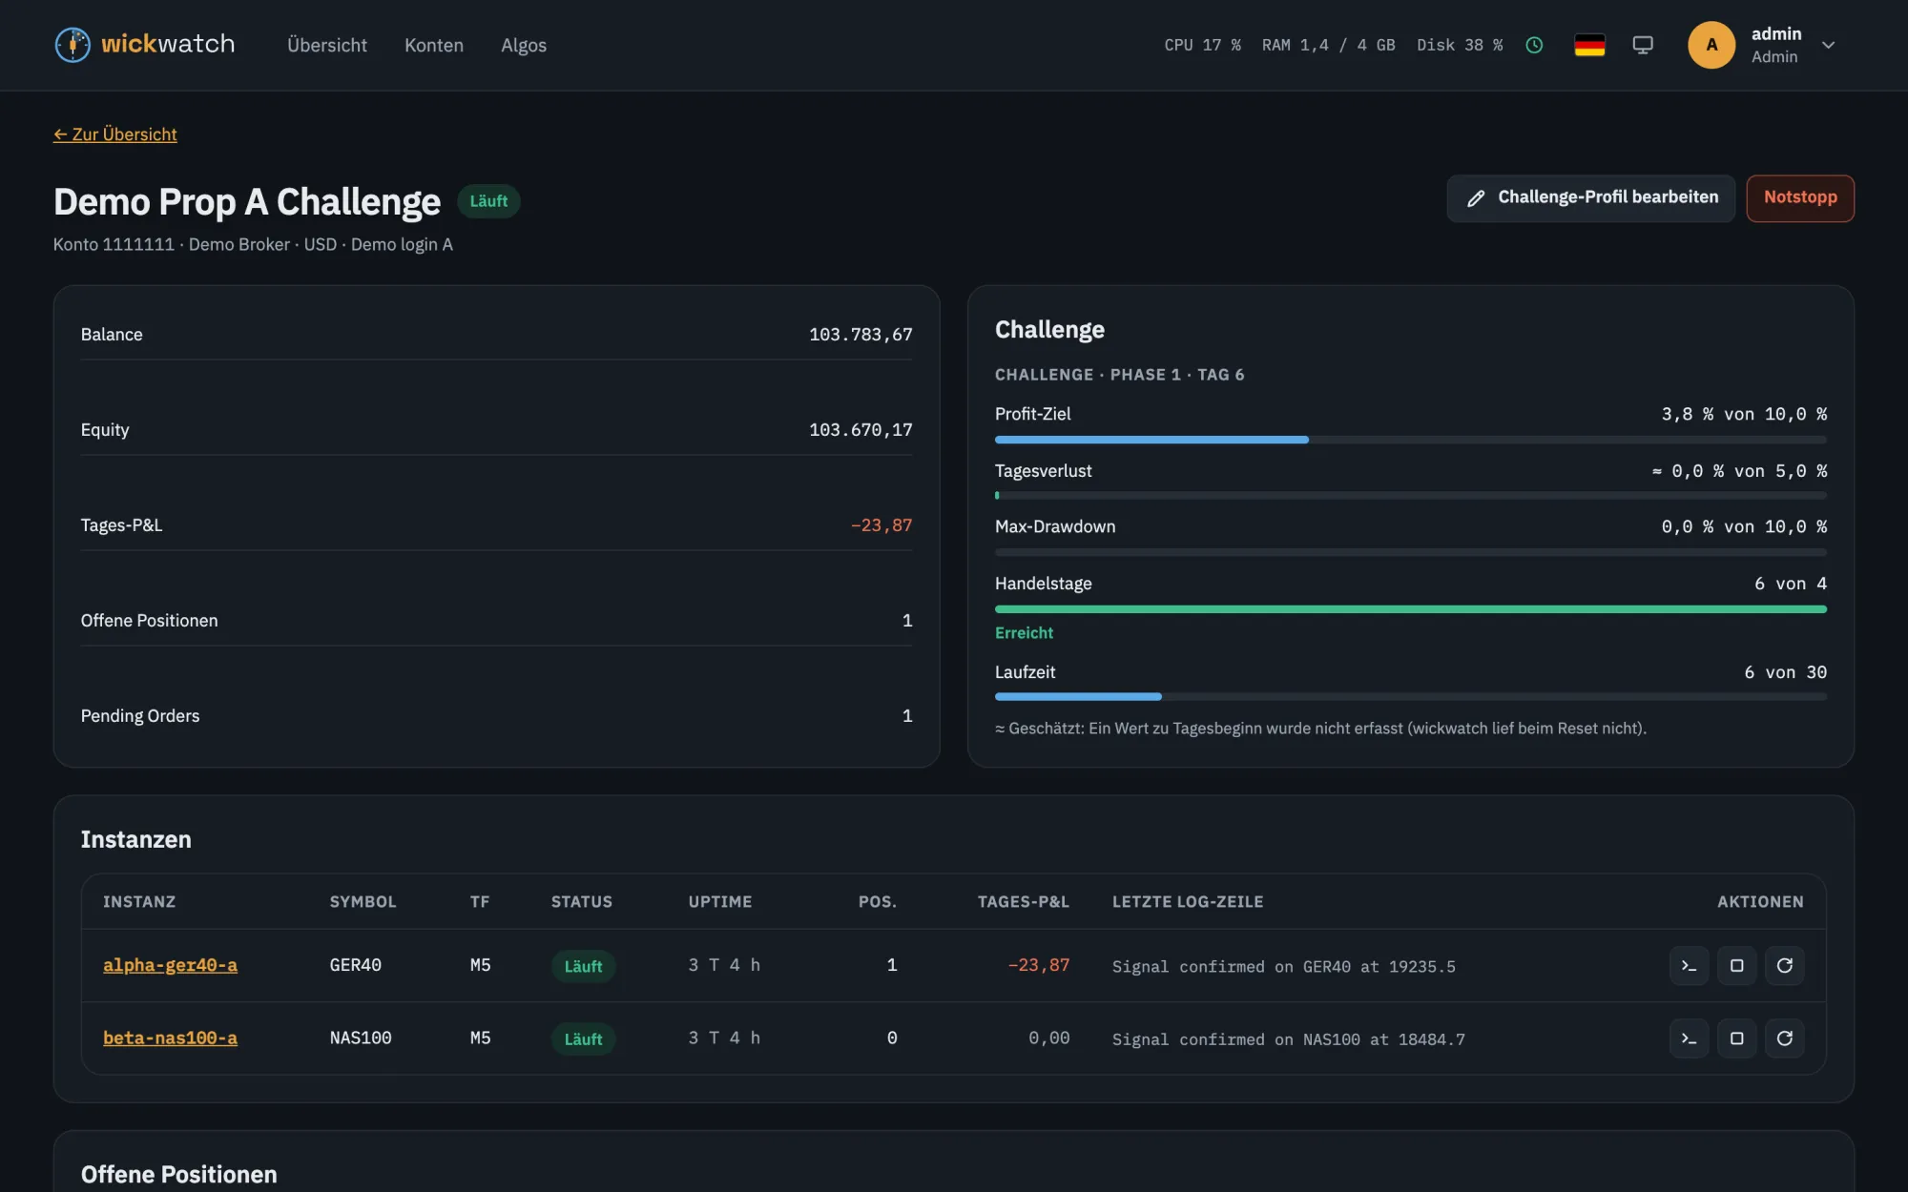Image resolution: width=1908 pixels, height=1192 pixels.
Task: Click the '6 von 30' Laufzeit value
Action: 1786,672
